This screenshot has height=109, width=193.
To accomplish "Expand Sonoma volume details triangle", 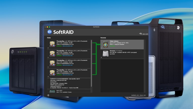I will (101, 57).
